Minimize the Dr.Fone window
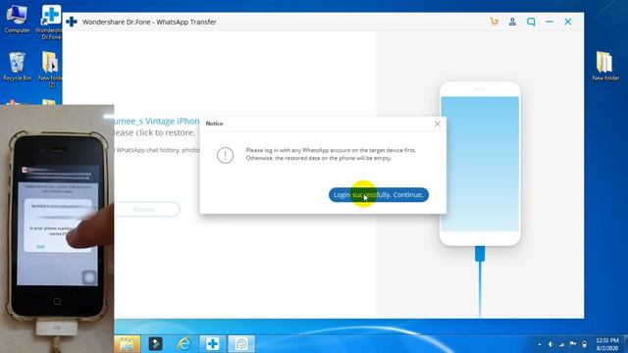Screen dimensions: 628x353 (549, 22)
